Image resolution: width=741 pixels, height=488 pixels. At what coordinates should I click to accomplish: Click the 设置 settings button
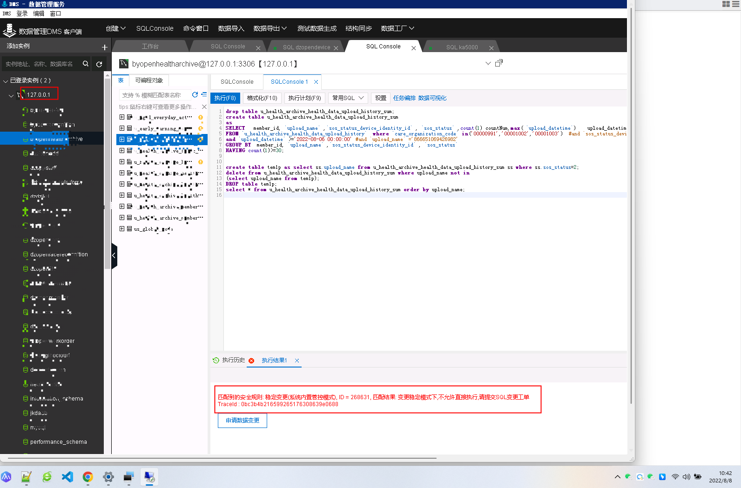(x=381, y=98)
